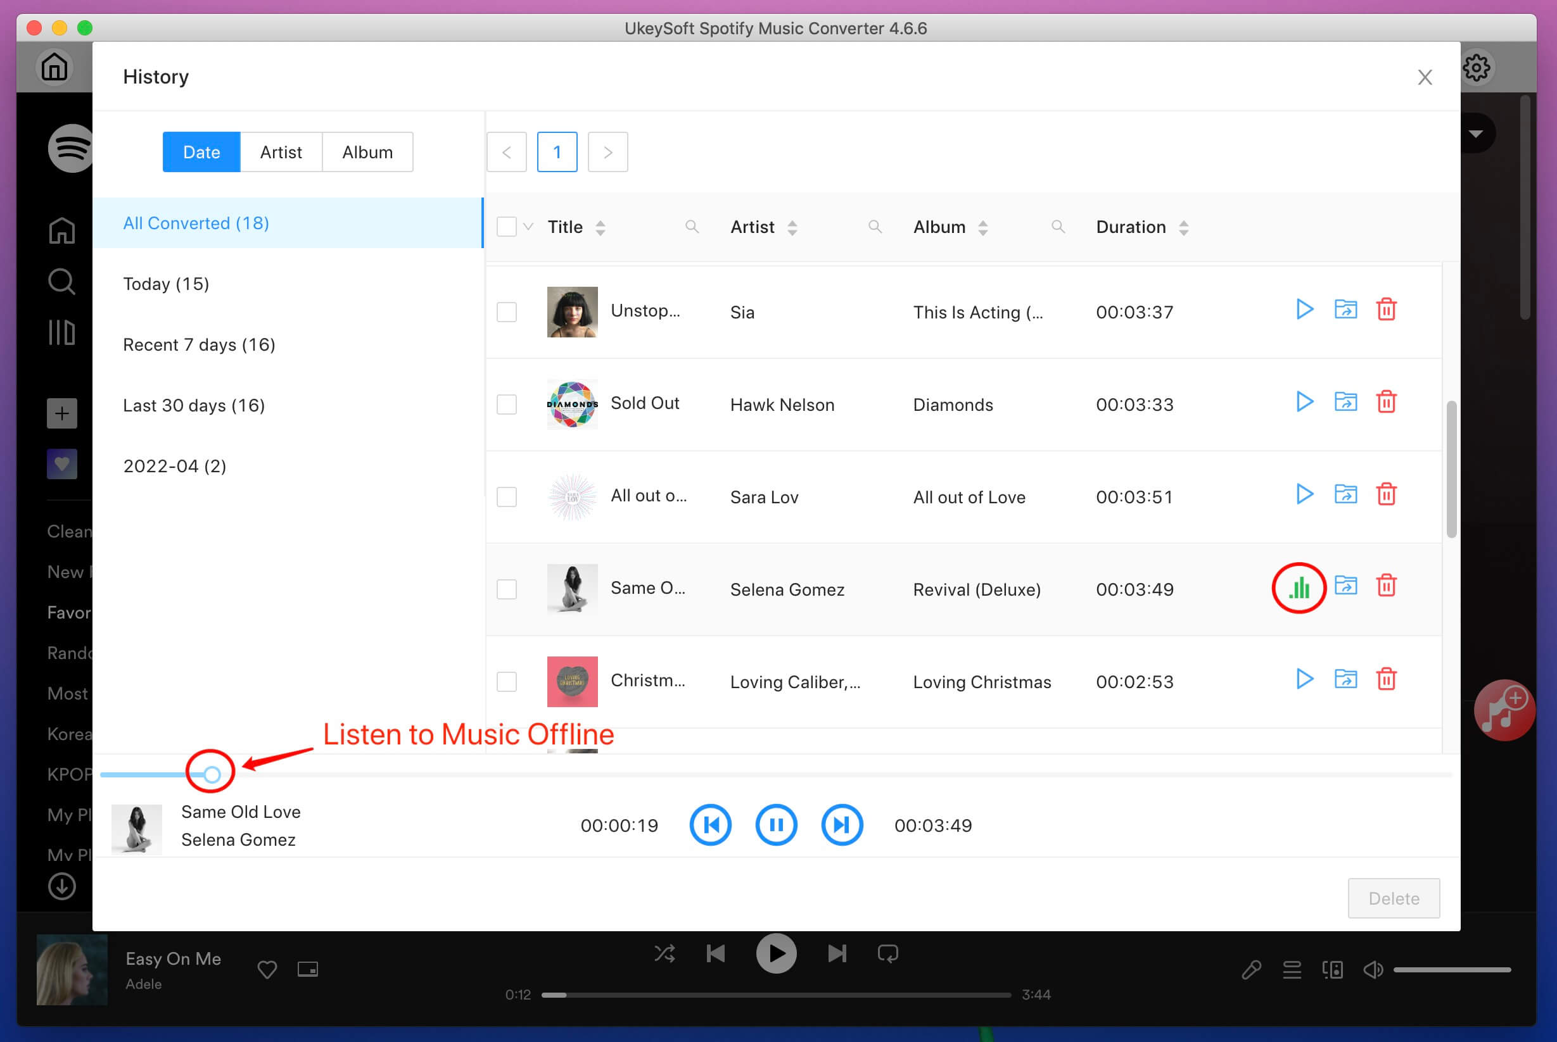
Task: Click the Delete button at bottom right
Action: [x=1394, y=898]
